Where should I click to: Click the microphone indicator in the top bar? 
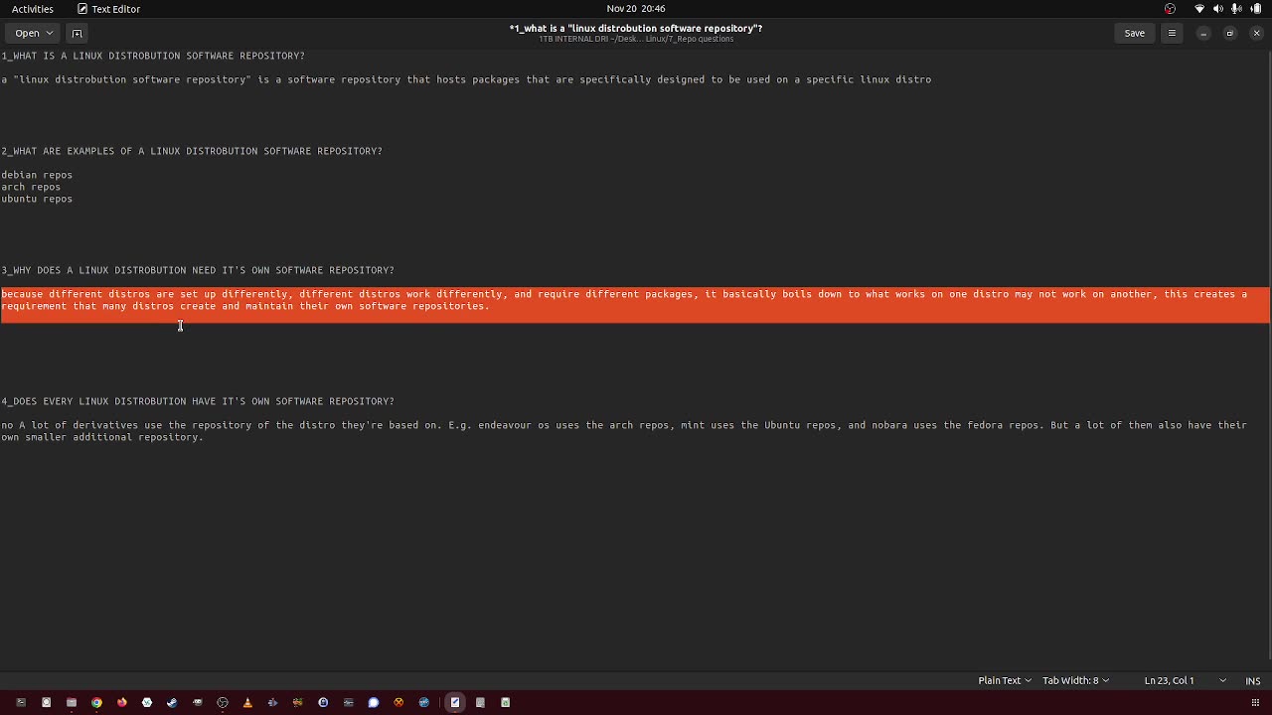point(1237,9)
